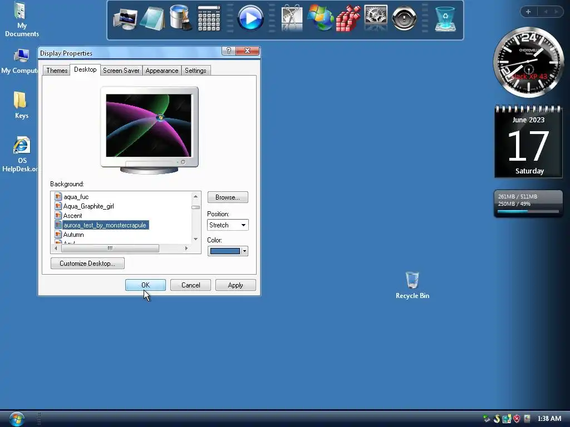Close the Display Properties dialog
The height and width of the screenshot is (427, 570).
(247, 51)
